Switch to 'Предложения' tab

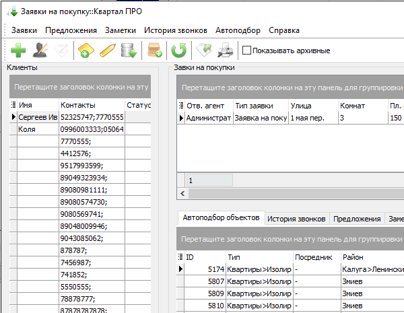[357, 219]
